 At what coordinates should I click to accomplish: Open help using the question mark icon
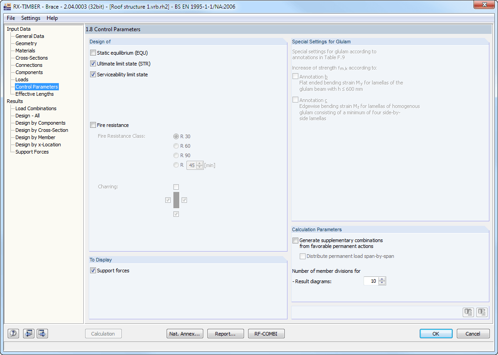click(x=13, y=333)
